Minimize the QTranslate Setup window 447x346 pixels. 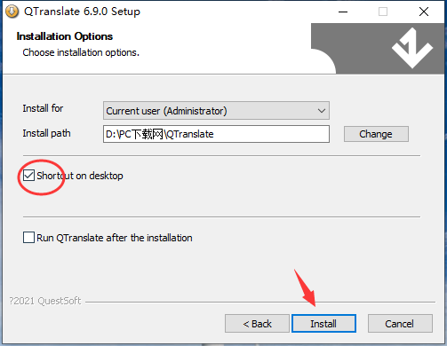point(343,12)
